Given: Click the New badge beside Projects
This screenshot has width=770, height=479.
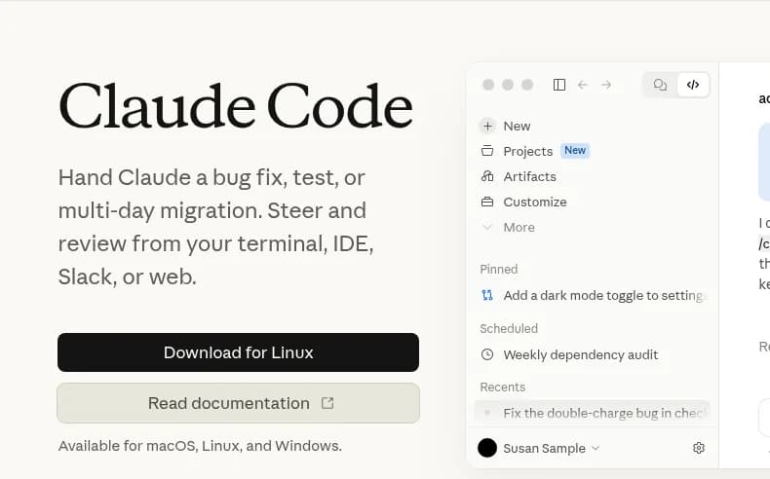Looking at the screenshot, I should pyautogui.click(x=575, y=150).
